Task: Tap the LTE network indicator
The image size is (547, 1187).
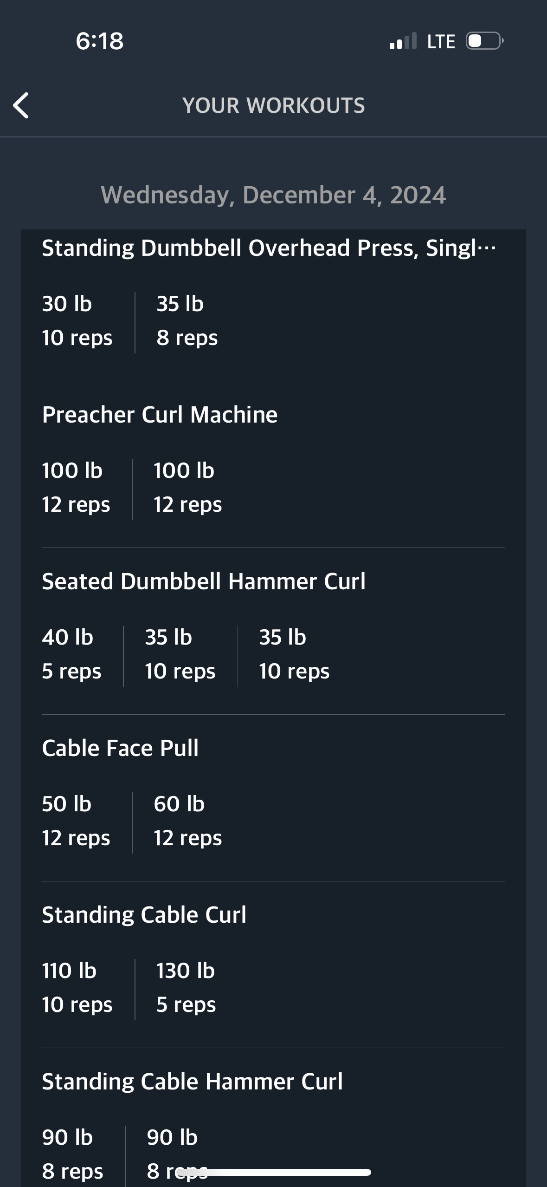Action: click(441, 41)
